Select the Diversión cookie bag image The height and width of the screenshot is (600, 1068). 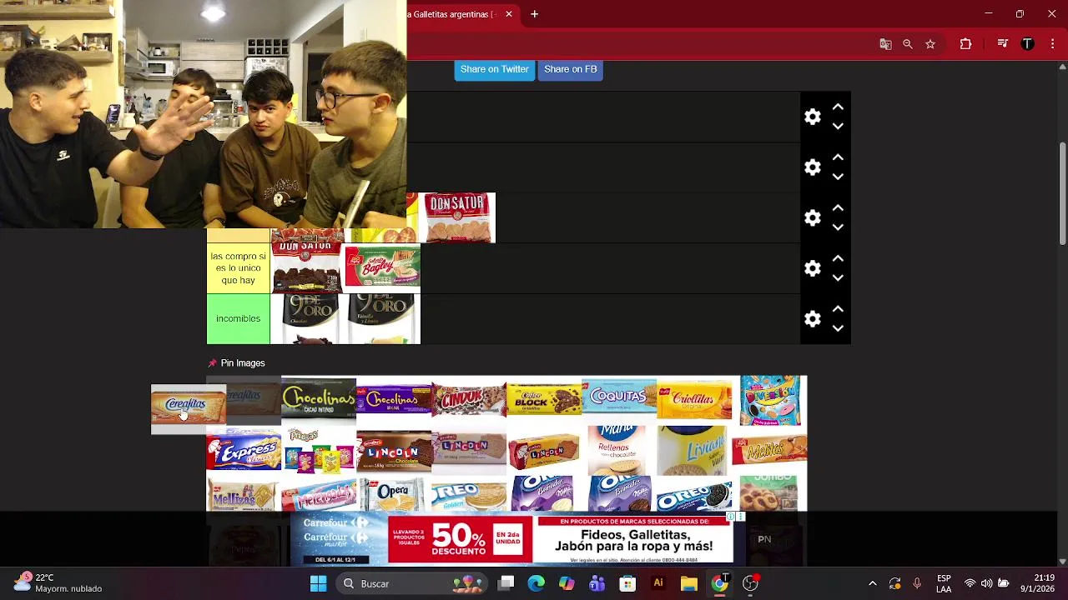pos(769,401)
